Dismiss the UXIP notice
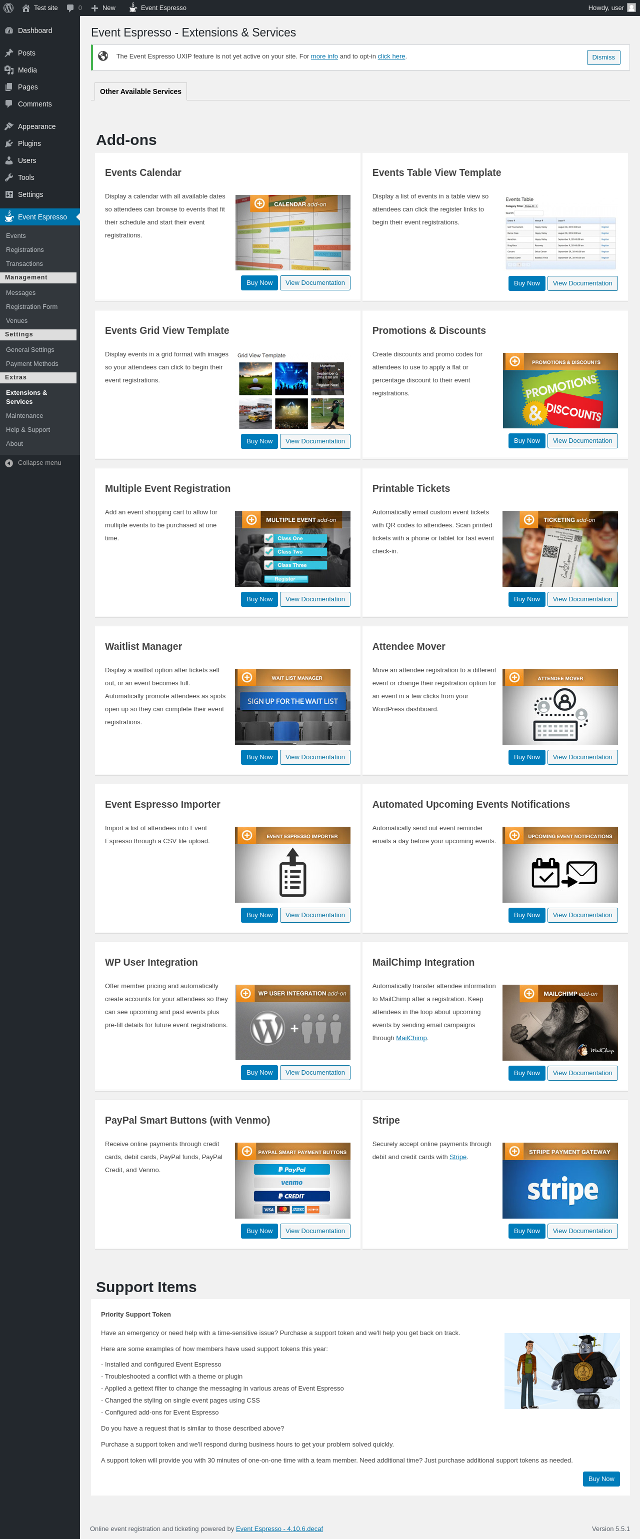 (603, 57)
